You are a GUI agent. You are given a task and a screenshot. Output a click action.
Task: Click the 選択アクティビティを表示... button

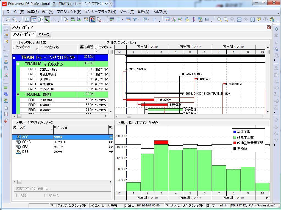[x=63, y=189]
